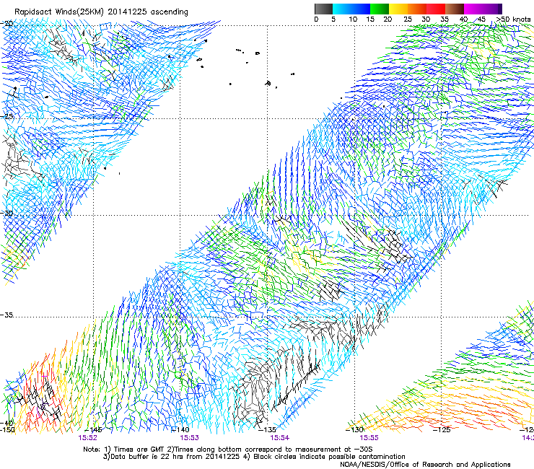The height and width of the screenshot is (469, 534).
Task: Click the '-25' latitude axis label
Action: [x=6, y=116]
